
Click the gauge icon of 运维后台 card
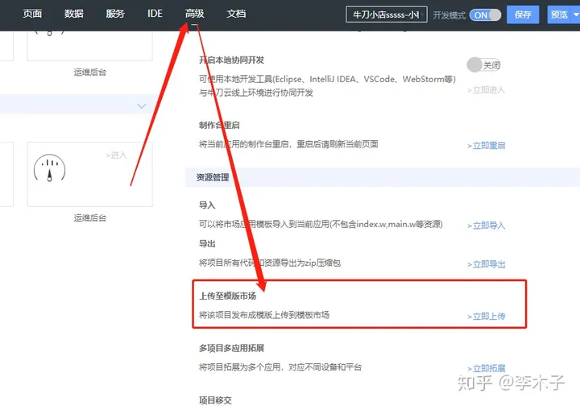coord(50,168)
